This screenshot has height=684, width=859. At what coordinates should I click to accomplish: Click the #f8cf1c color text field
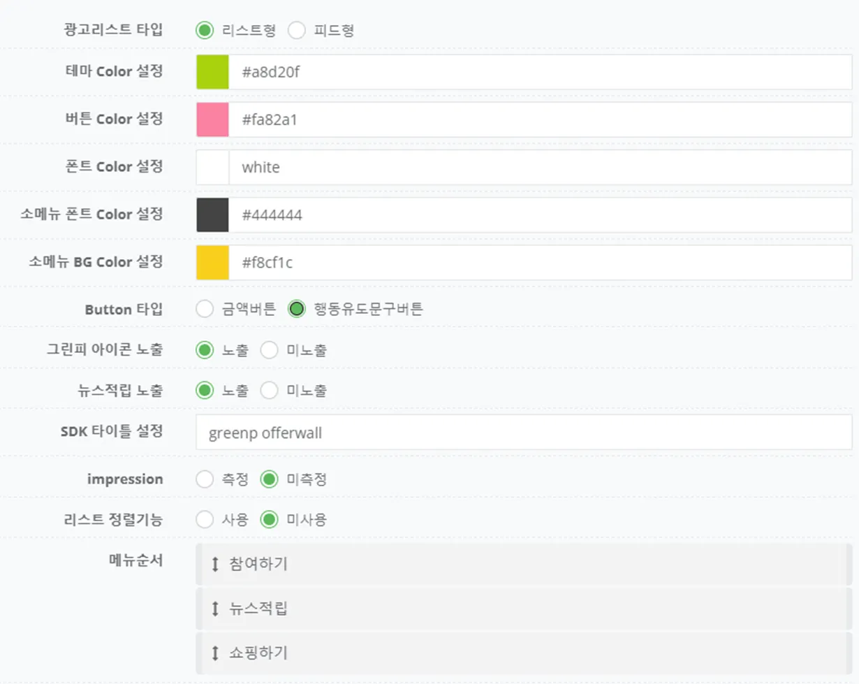coord(541,262)
